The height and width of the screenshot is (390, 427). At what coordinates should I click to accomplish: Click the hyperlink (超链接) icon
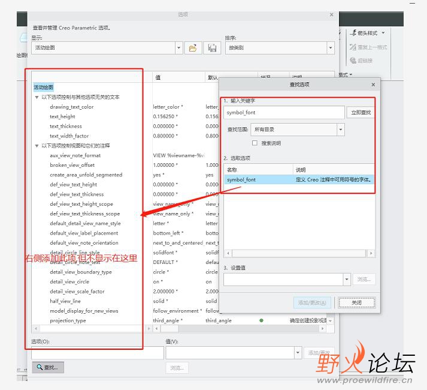(x=353, y=61)
